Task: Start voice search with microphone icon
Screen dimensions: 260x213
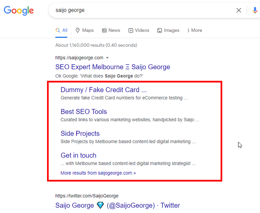Action: [255, 10]
